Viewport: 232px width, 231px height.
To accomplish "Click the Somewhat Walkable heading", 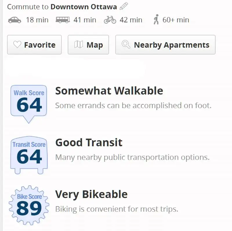I will click(109, 91).
